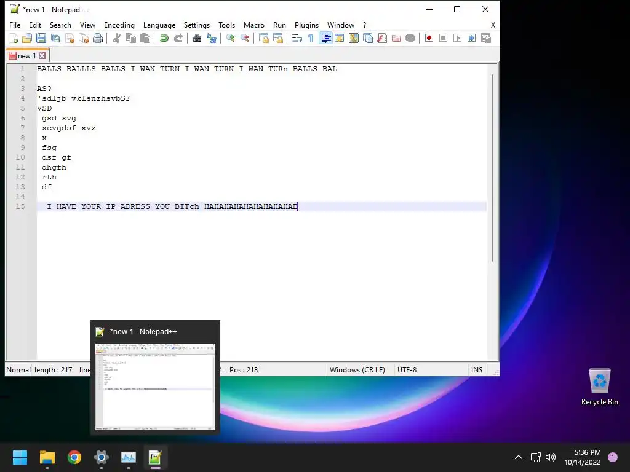The width and height of the screenshot is (630, 472).
Task: Click the Pos : 218 status field
Action: pos(244,369)
